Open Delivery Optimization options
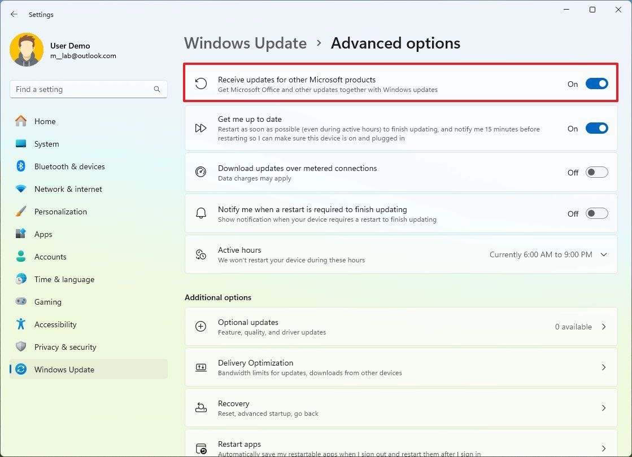This screenshot has width=632, height=457. (x=401, y=367)
